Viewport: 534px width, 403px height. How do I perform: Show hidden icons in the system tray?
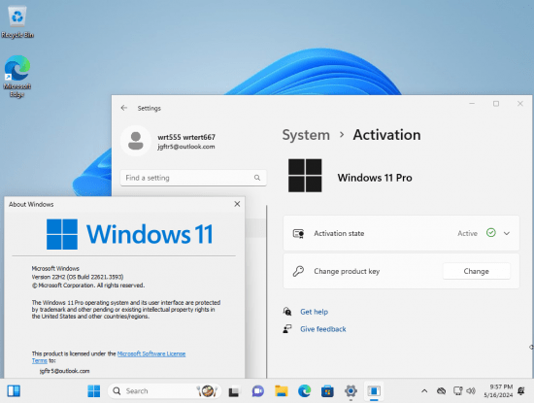[424, 391]
